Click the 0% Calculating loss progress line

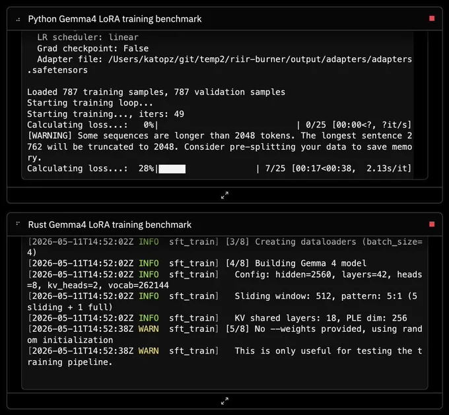pos(219,125)
